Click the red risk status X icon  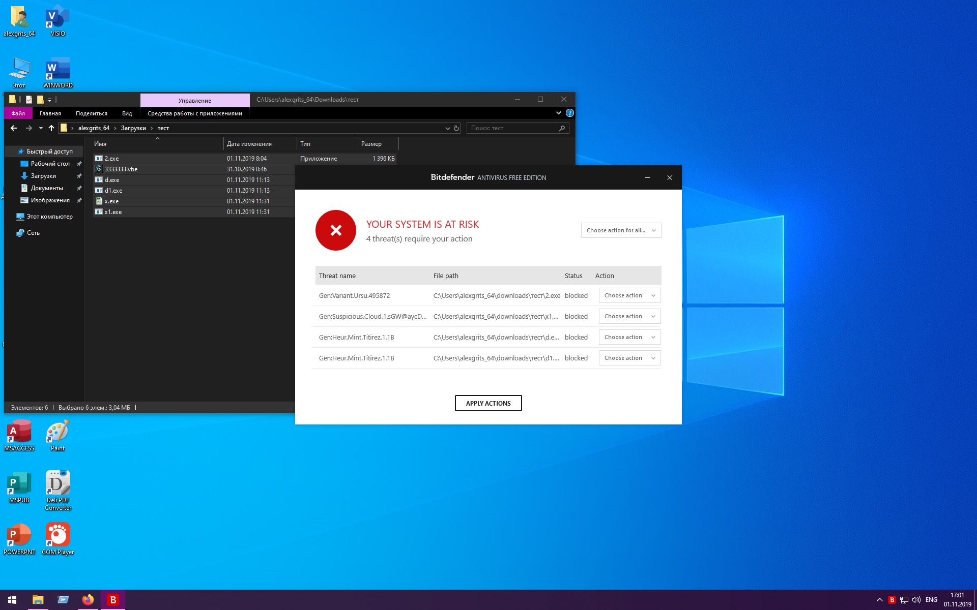pos(336,230)
